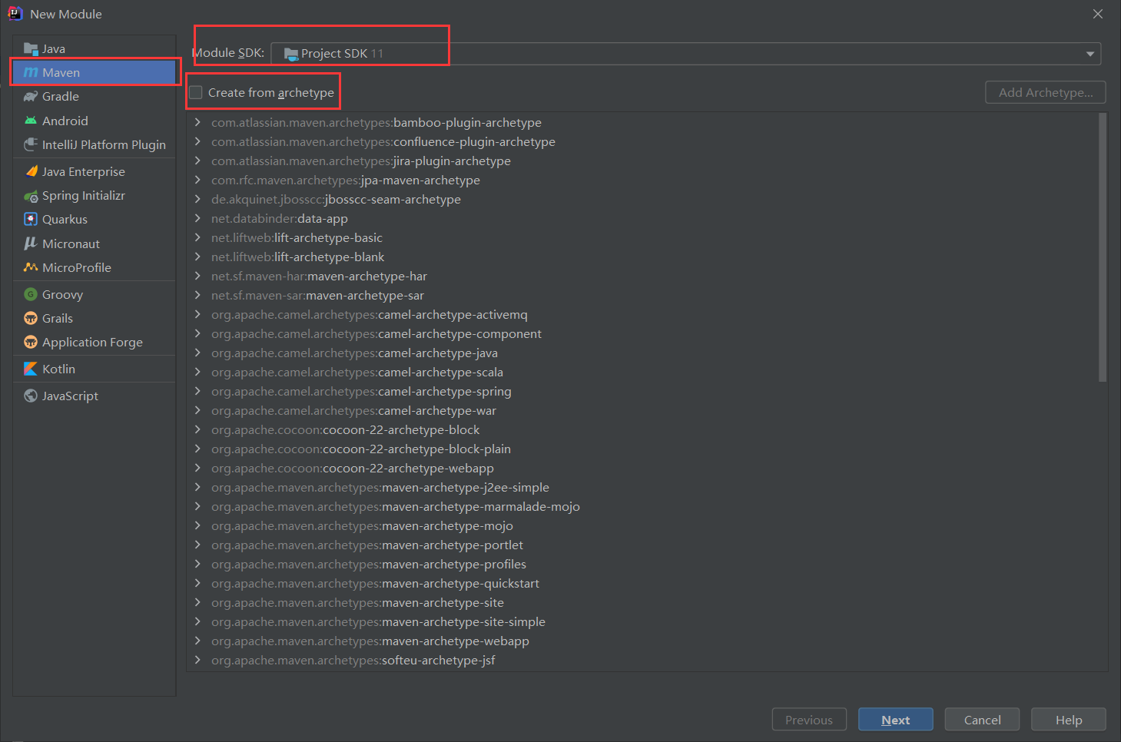Viewport: 1121px width, 742px height.
Task: Select Groovy module type
Action: click(x=95, y=294)
